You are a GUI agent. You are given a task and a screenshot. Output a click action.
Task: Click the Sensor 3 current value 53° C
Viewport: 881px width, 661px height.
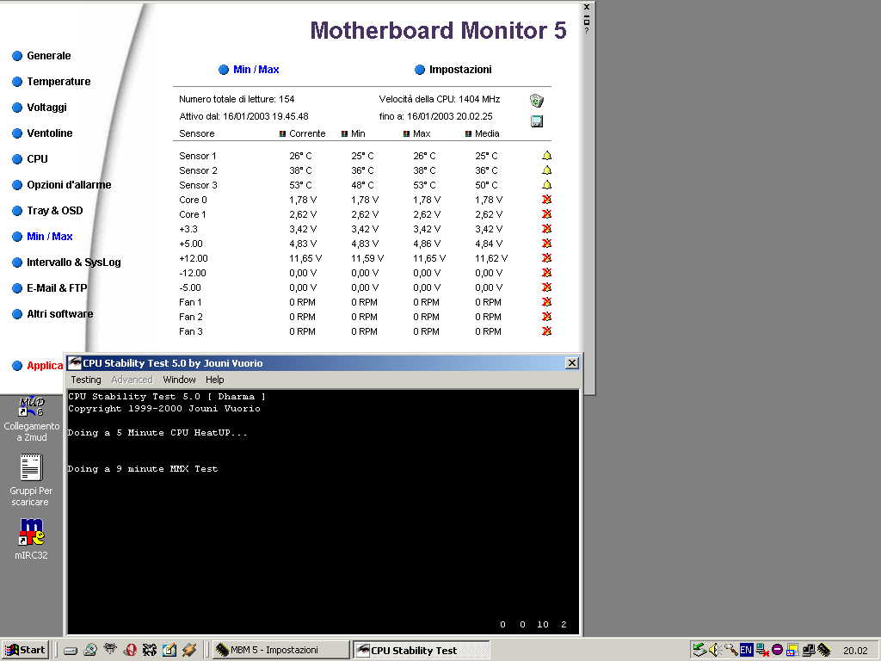(x=300, y=185)
